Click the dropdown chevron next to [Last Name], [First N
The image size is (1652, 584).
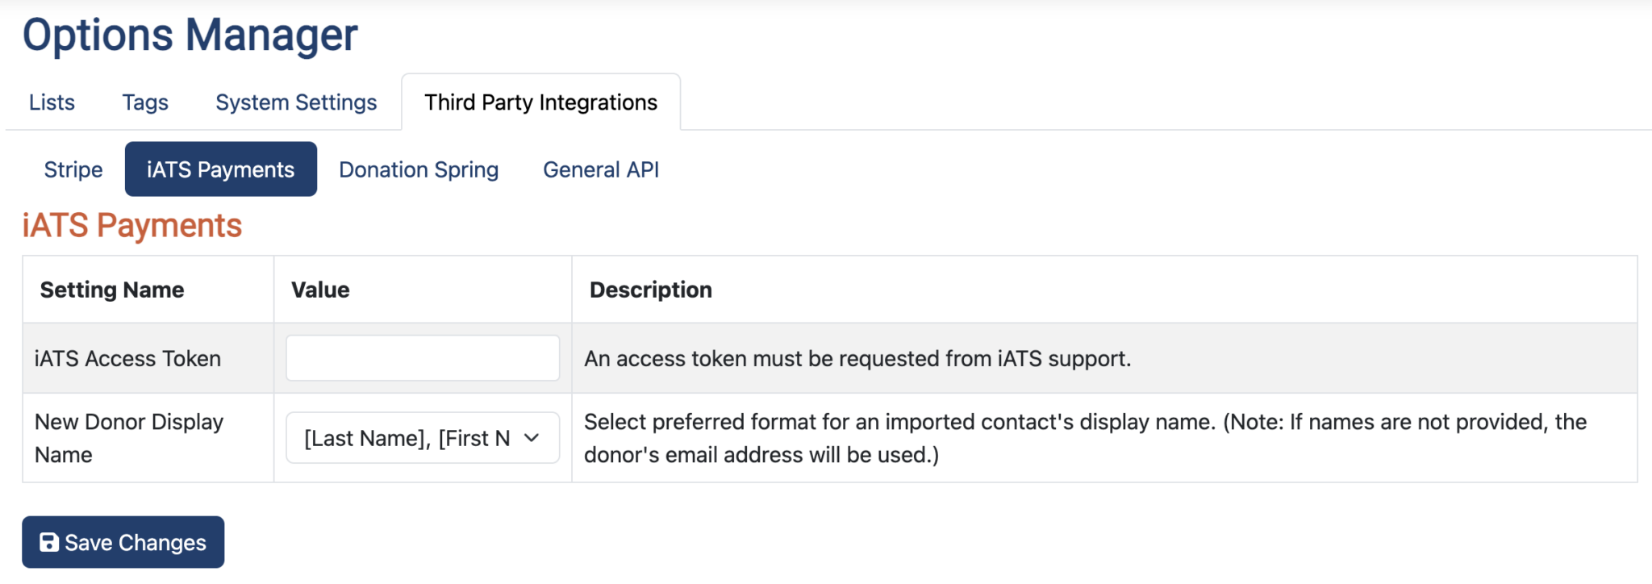click(x=532, y=437)
